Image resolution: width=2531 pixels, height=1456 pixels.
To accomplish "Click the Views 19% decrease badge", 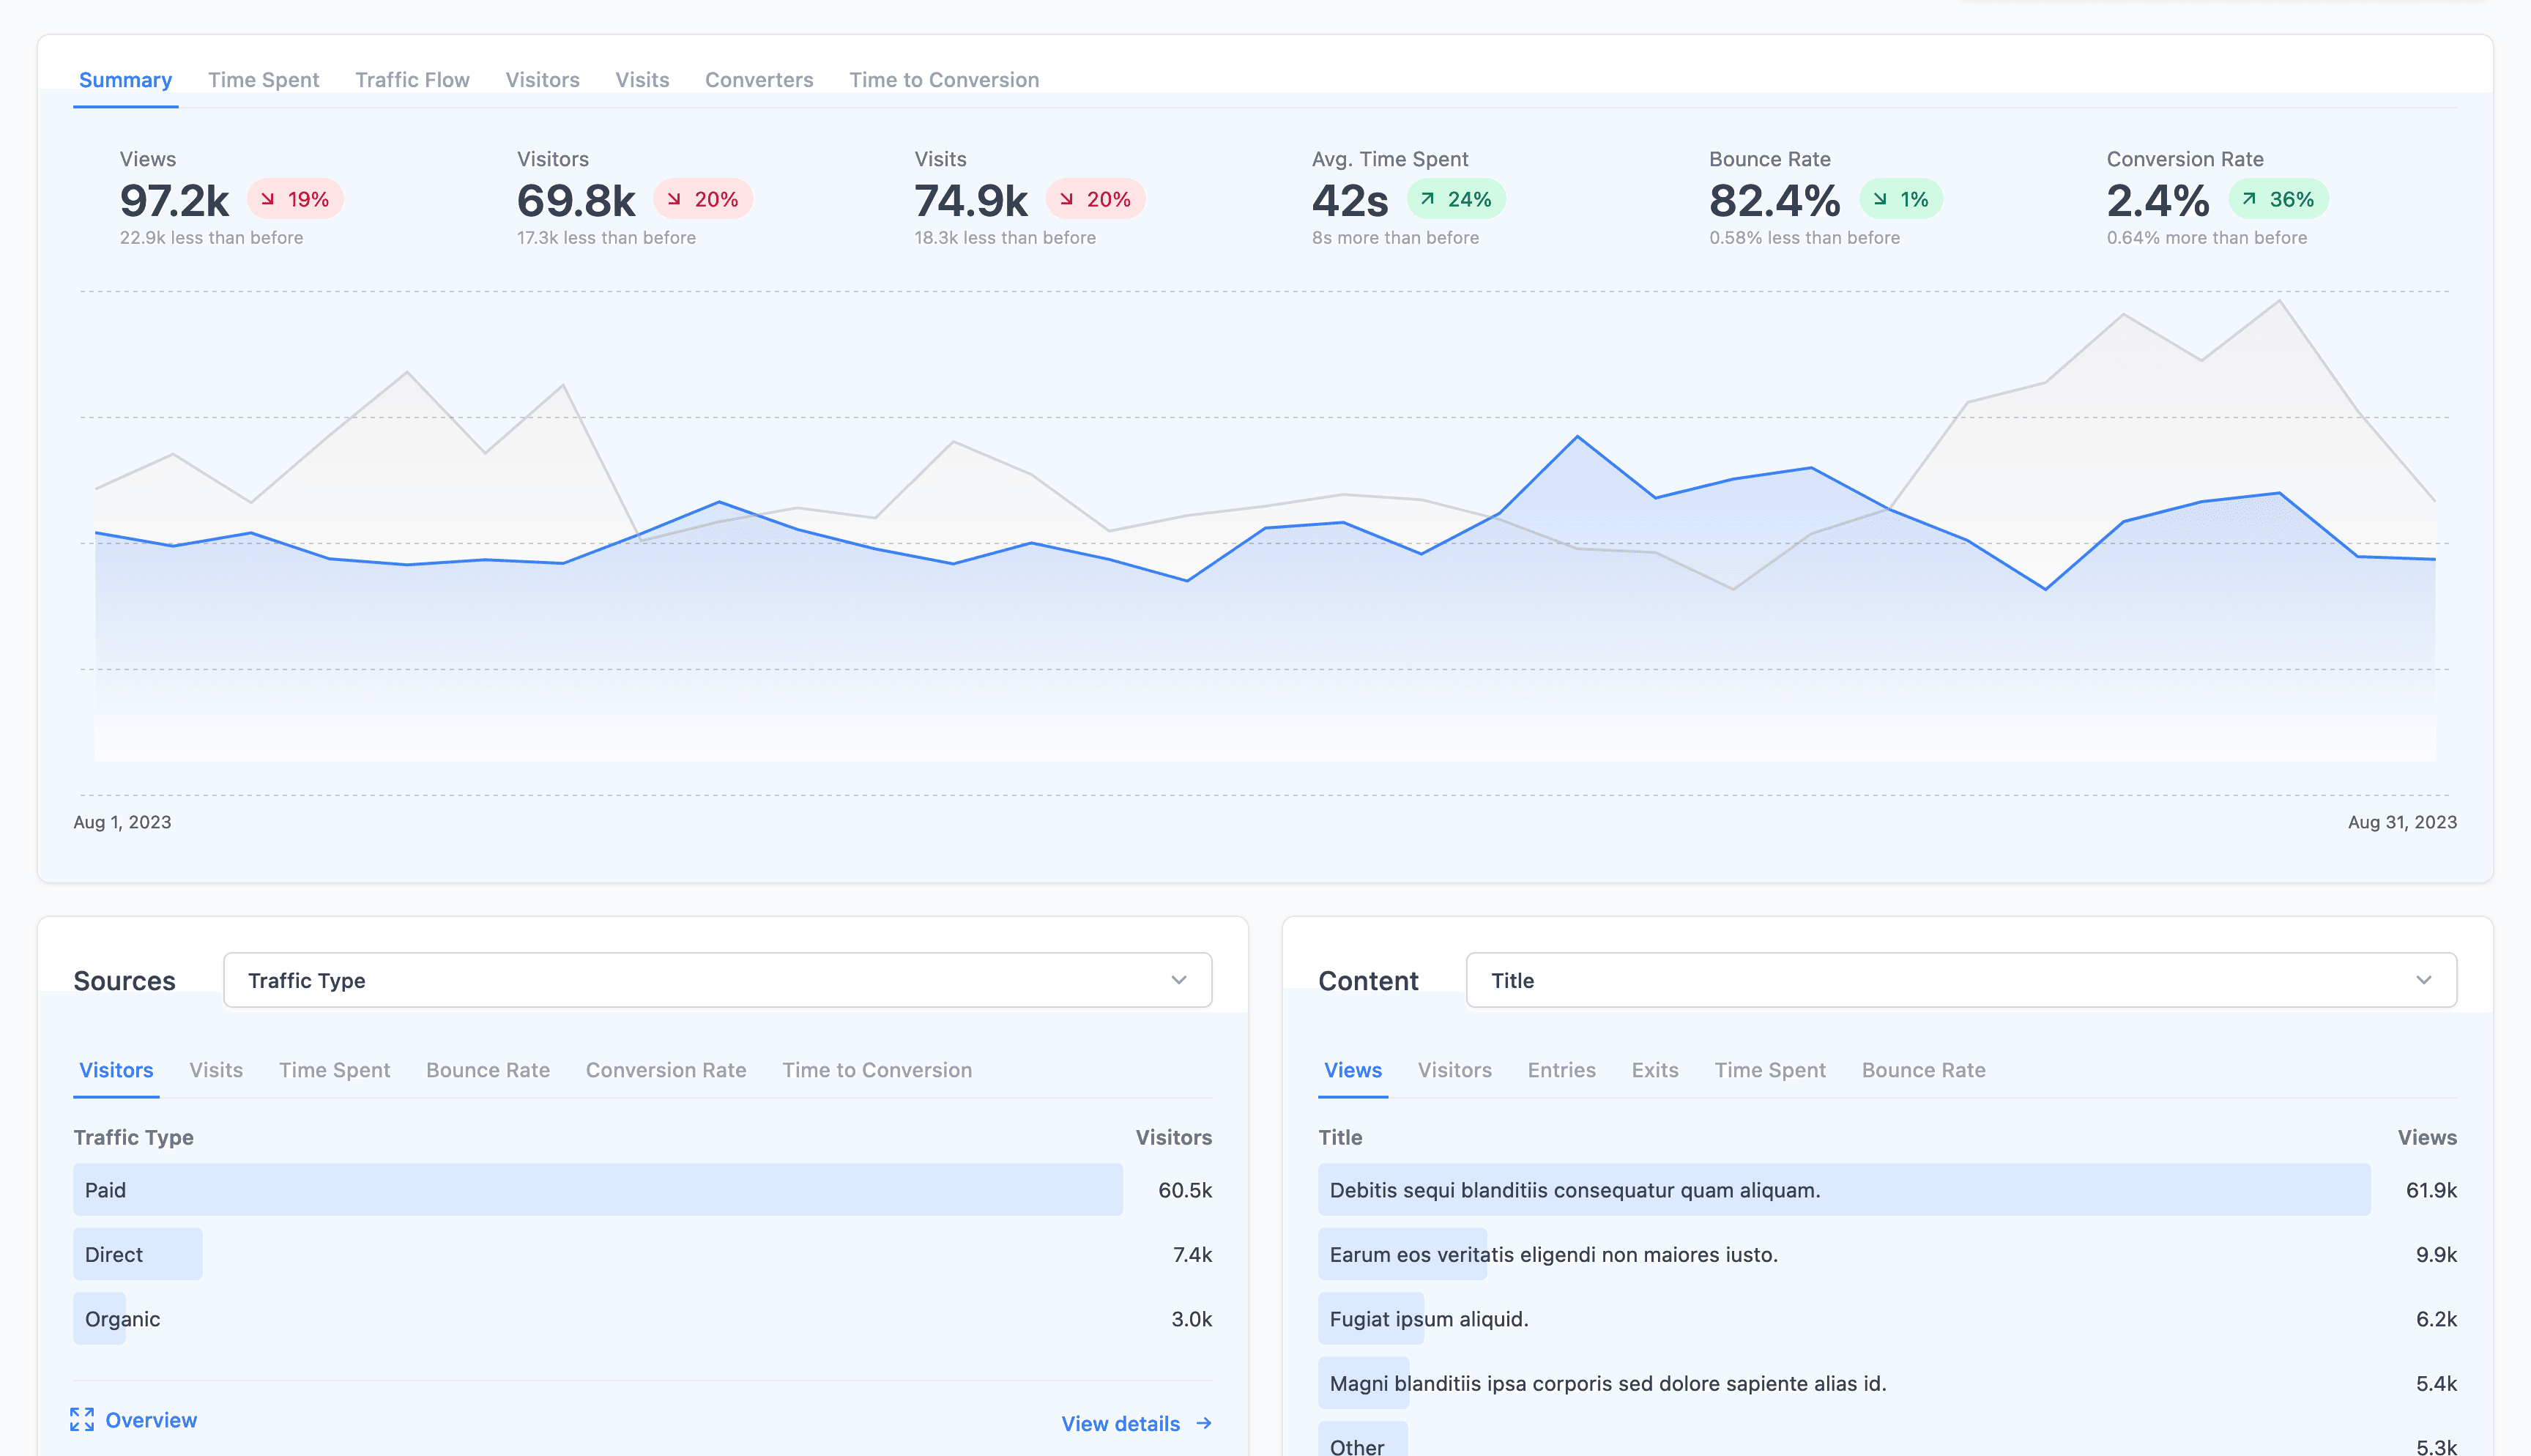I will click(x=295, y=199).
